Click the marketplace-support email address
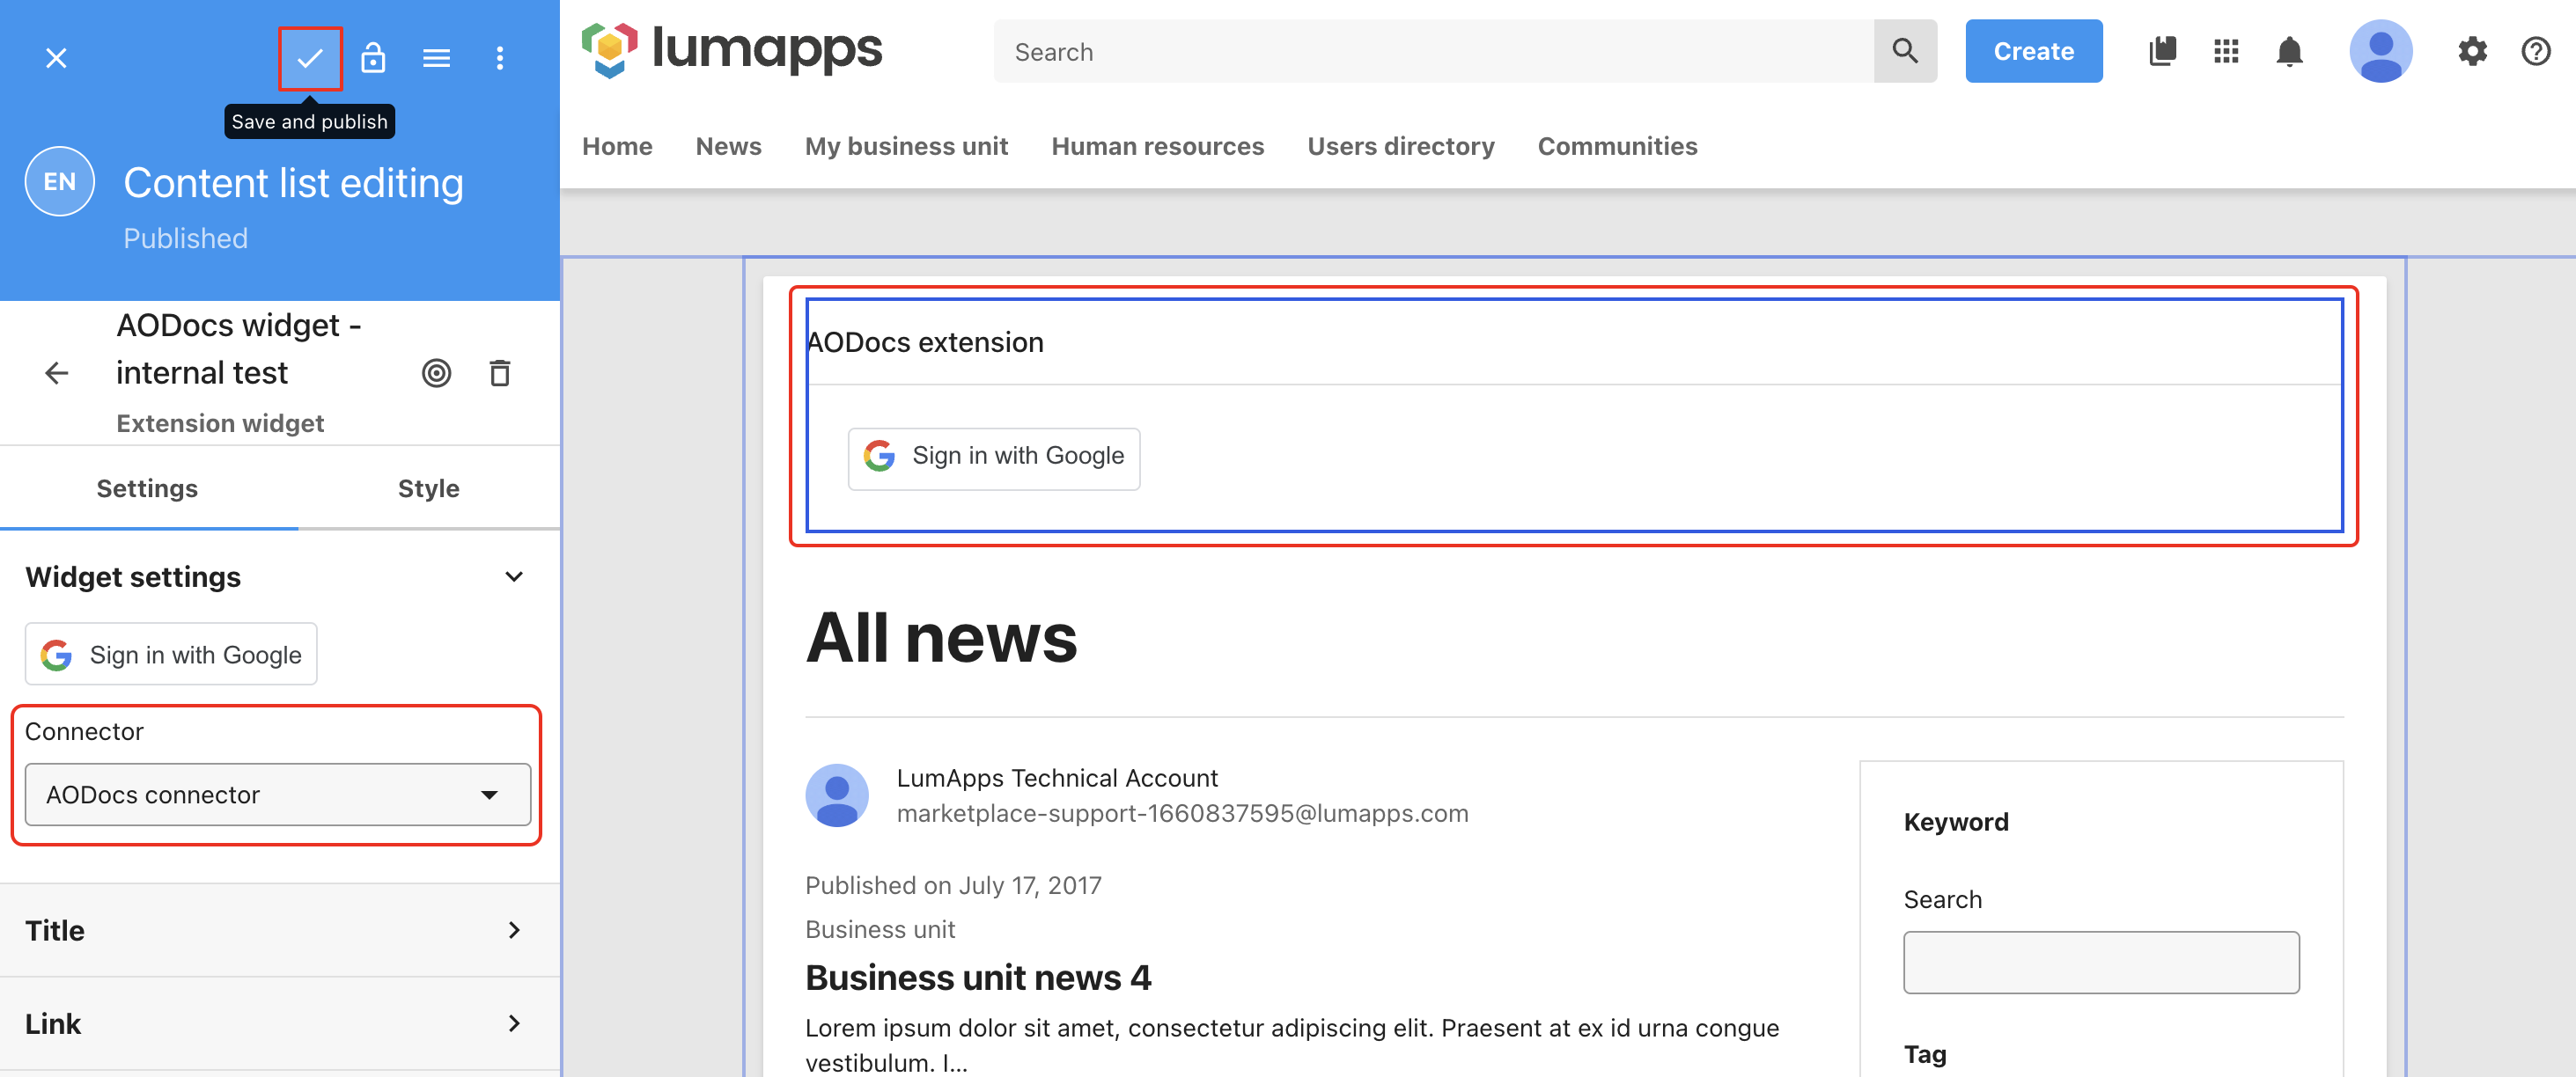This screenshot has height=1077, width=2576. pyautogui.click(x=1182, y=814)
